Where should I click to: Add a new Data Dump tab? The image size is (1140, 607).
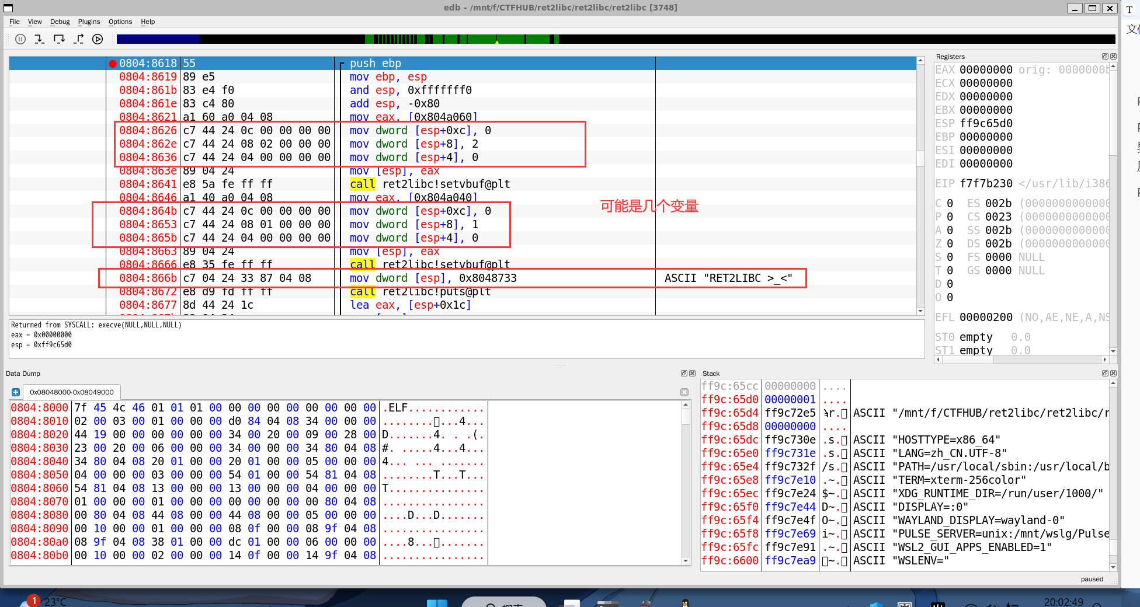pyautogui.click(x=16, y=392)
